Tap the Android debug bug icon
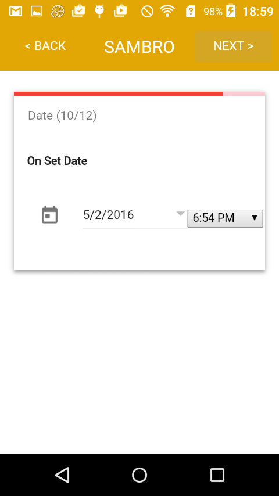The image size is (279, 496). coord(99,12)
